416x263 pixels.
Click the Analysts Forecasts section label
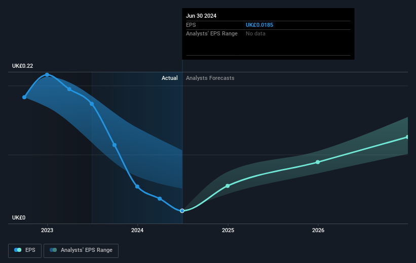click(210, 78)
